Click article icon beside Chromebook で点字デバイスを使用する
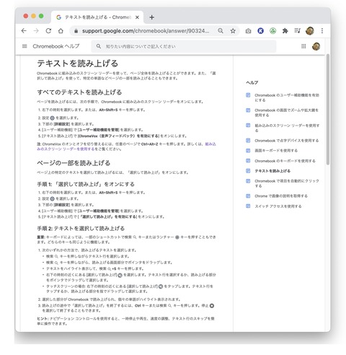The height and width of the screenshot is (355, 346). [x=248, y=141]
